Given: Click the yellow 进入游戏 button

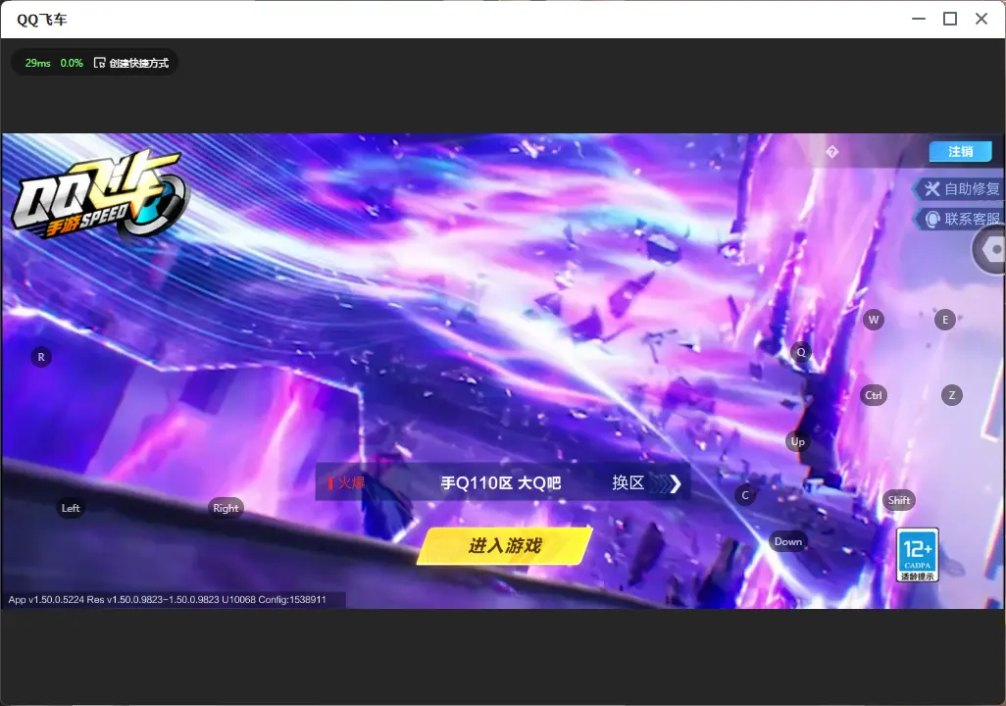Looking at the screenshot, I should coord(505,545).
